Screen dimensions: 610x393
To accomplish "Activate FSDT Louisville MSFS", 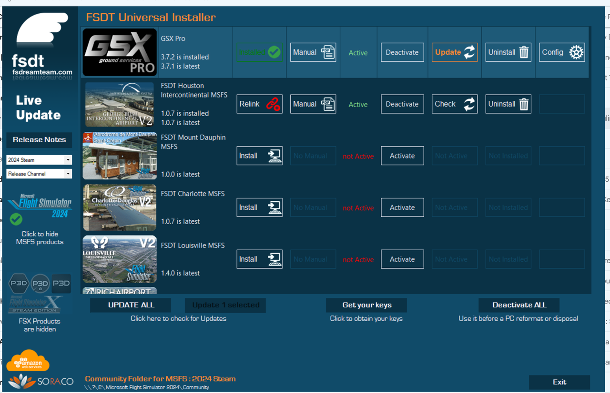I will 402,259.
